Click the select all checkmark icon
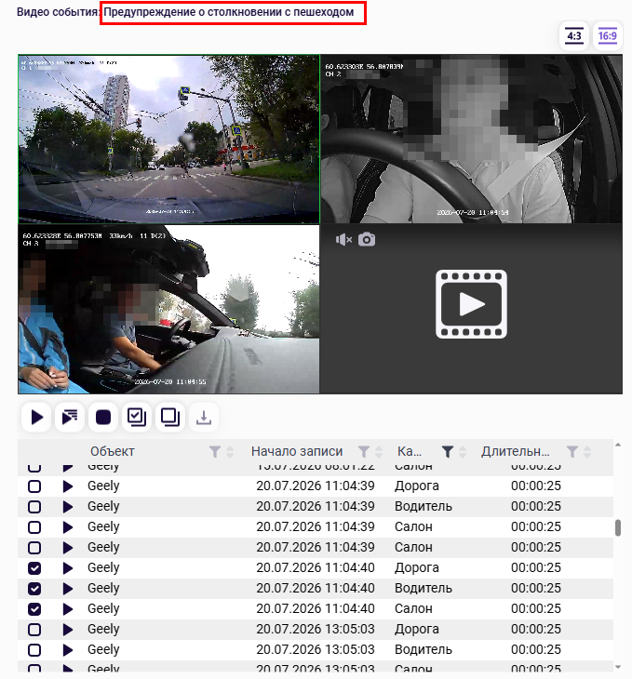Image resolution: width=632 pixels, height=679 pixels. pos(137,417)
